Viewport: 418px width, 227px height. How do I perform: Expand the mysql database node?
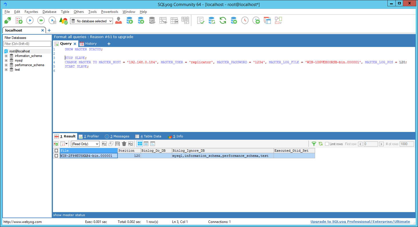pyautogui.click(x=6, y=60)
